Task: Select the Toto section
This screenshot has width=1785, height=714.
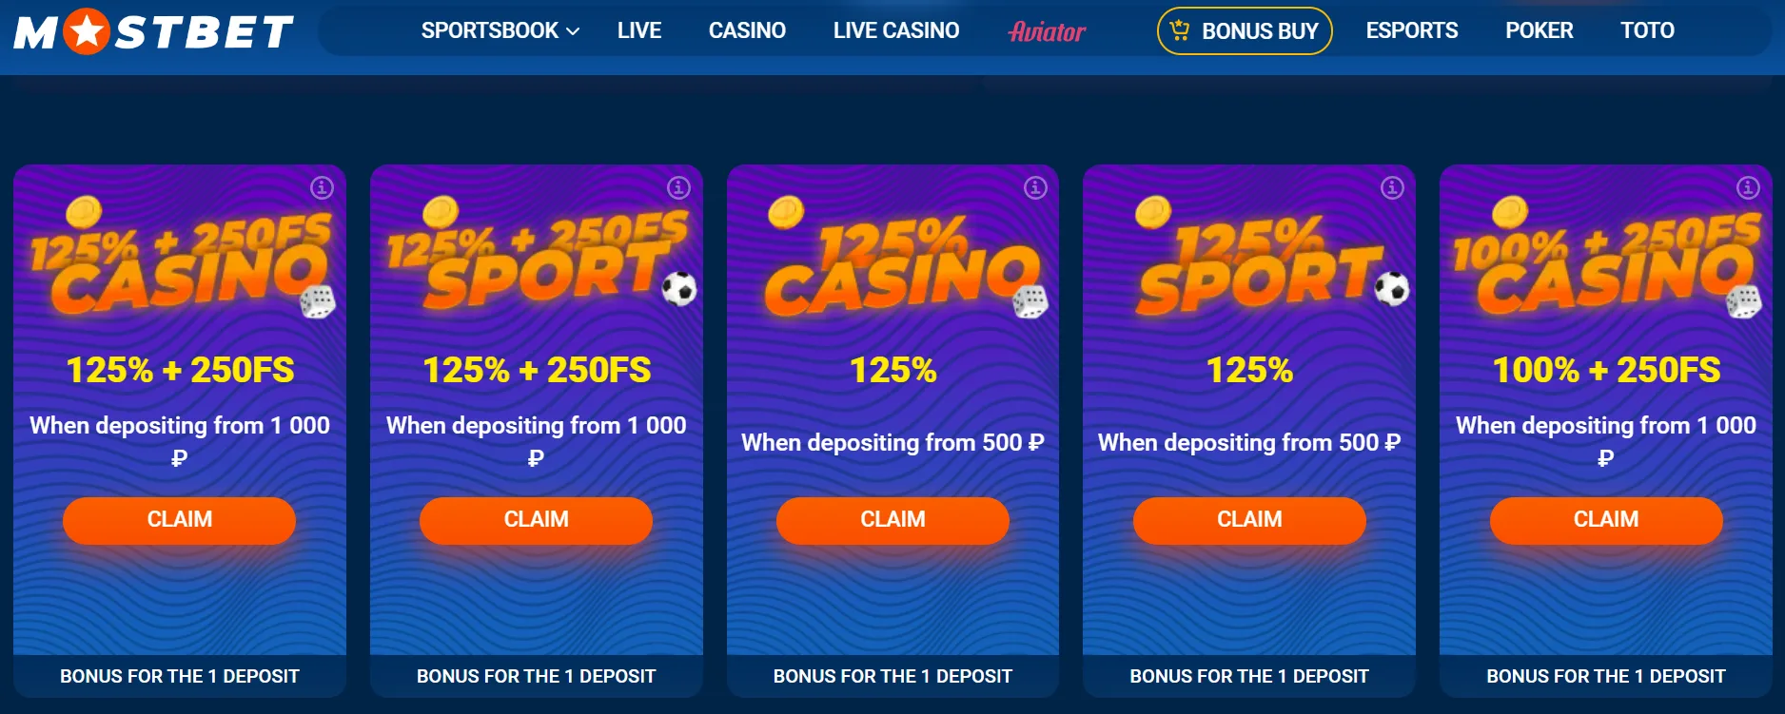Action: 1648,30
